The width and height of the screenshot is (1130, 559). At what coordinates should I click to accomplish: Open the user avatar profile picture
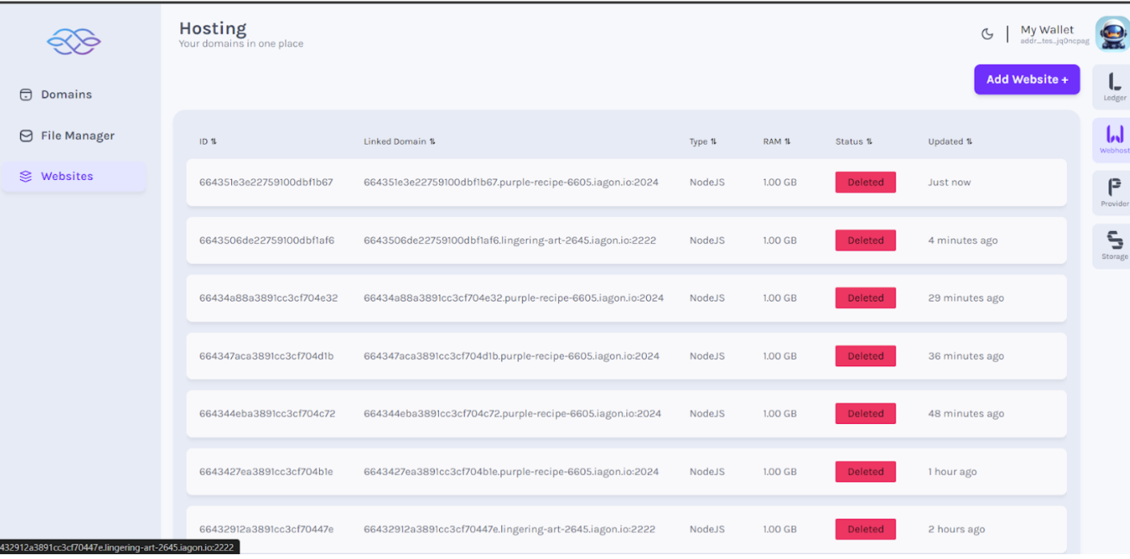pyautogui.click(x=1112, y=34)
